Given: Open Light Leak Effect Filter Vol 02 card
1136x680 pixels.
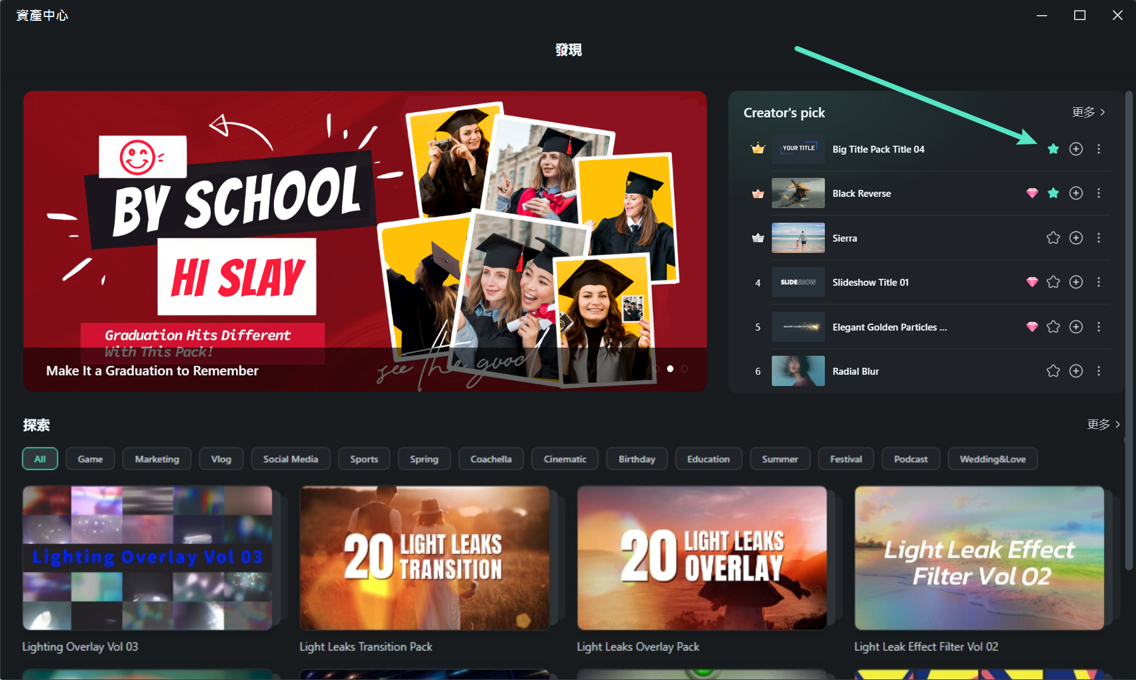Looking at the screenshot, I should pos(979,558).
